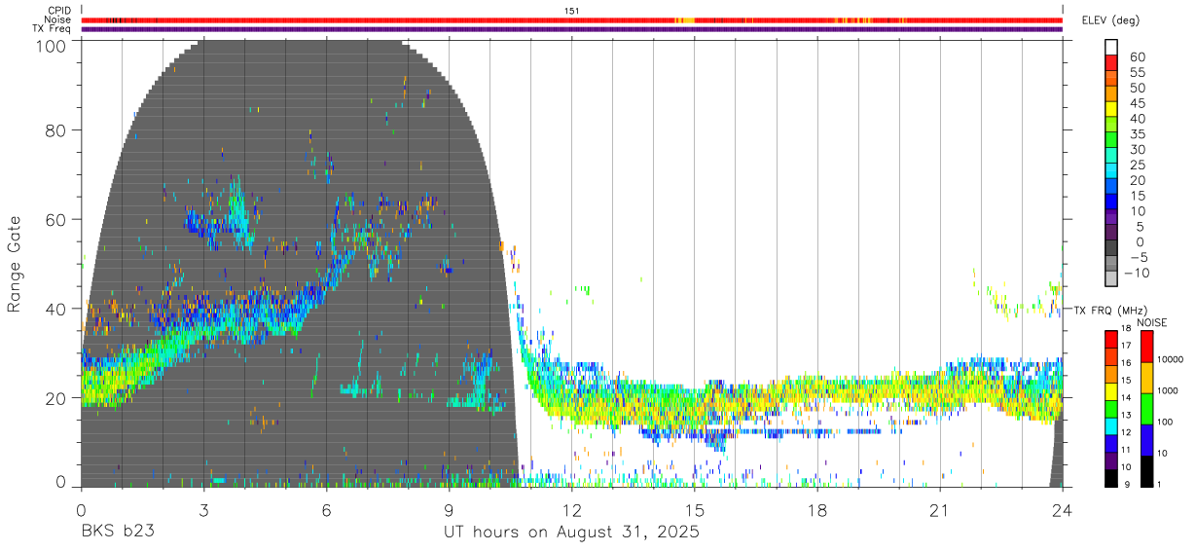This screenshot has height=552, width=1195.
Task: Click the lightest gray bottom segment of ELEV bar
Action: tap(1110, 277)
